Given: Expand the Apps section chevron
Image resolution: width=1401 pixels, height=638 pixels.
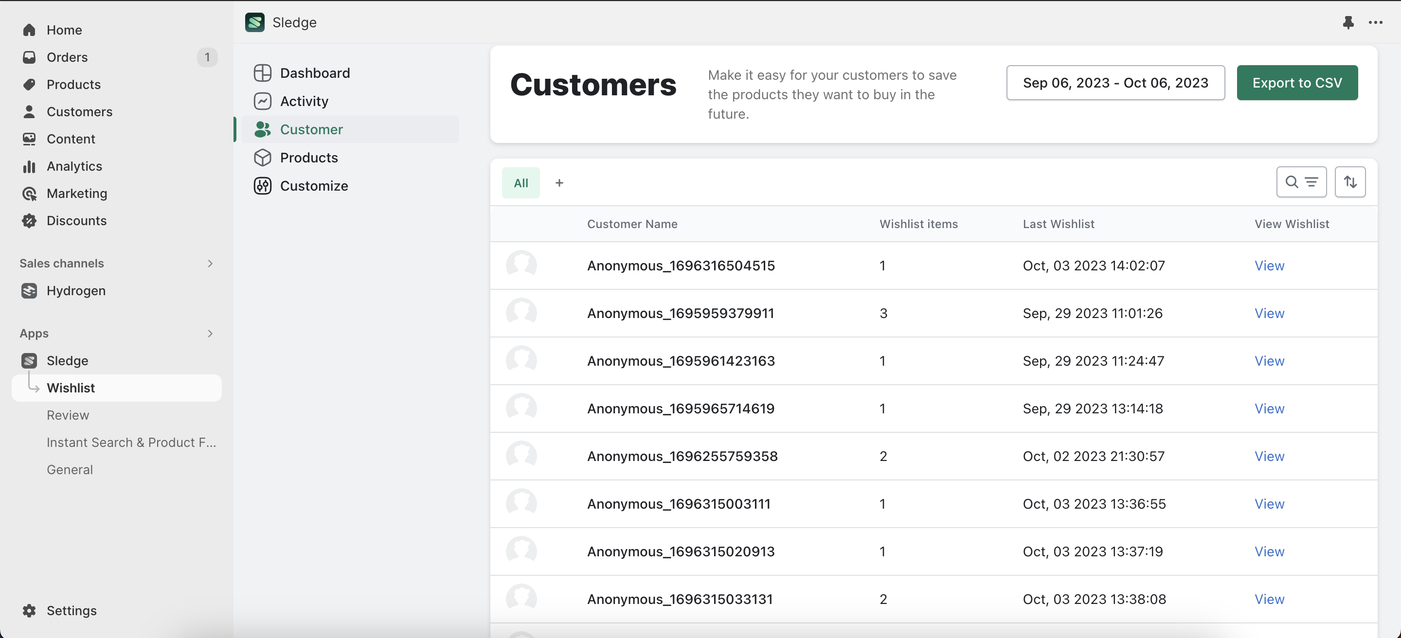Looking at the screenshot, I should [x=210, y=334].
